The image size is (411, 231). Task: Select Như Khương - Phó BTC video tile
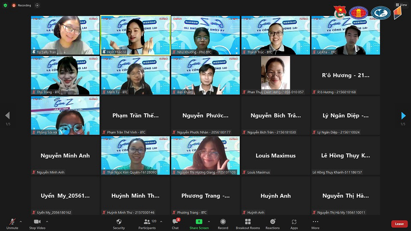[205, 35]
